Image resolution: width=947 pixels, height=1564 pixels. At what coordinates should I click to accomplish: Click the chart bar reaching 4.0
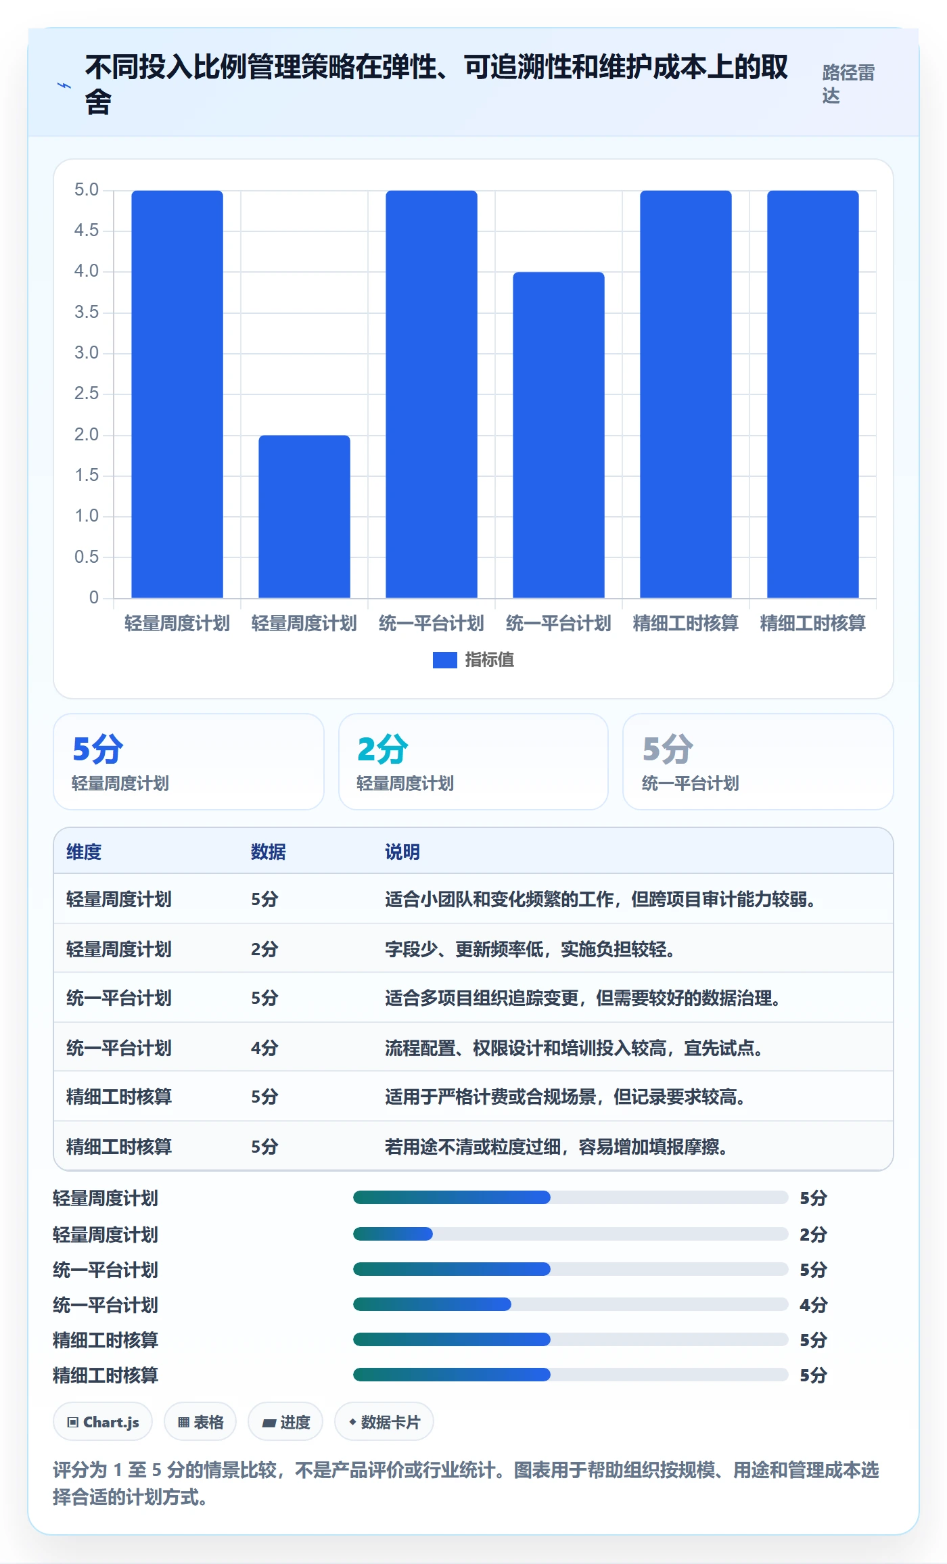pyautogui.click(x=559, y=435)
